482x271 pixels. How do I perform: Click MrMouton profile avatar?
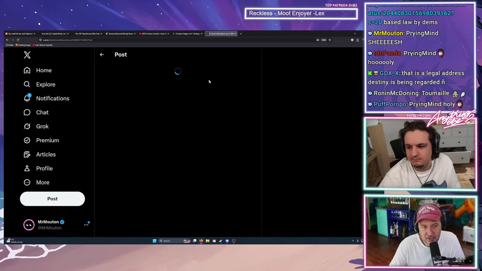coord(29,225)
